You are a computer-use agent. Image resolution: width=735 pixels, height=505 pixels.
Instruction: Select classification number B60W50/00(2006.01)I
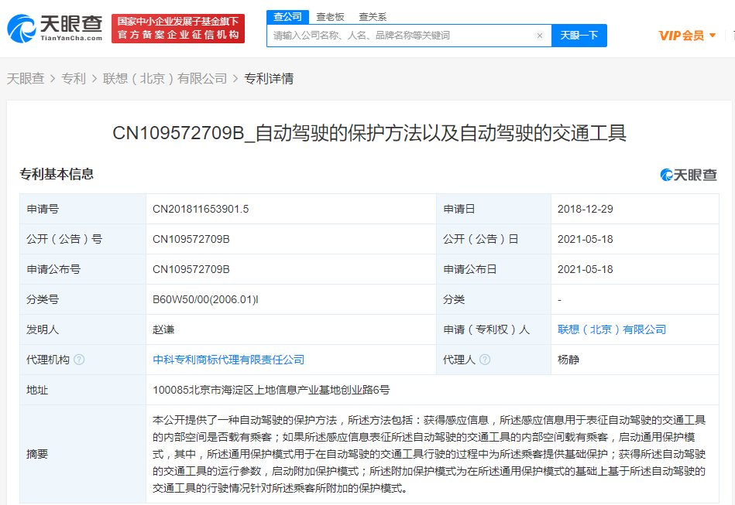pos(205,299)
